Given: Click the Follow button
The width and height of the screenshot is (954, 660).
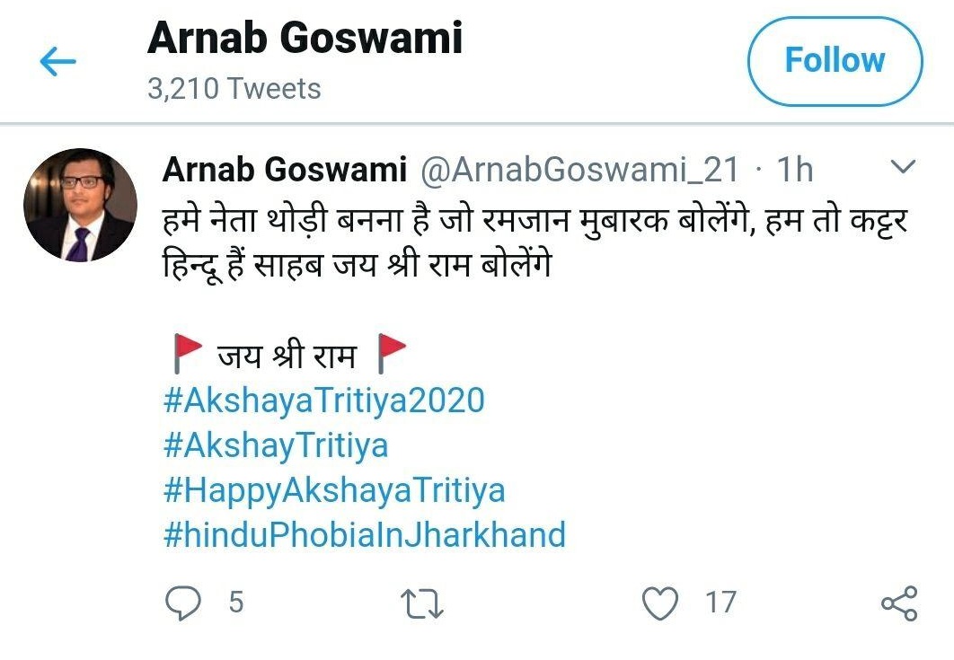Looking at the screenshot, I should coord(835,61).
